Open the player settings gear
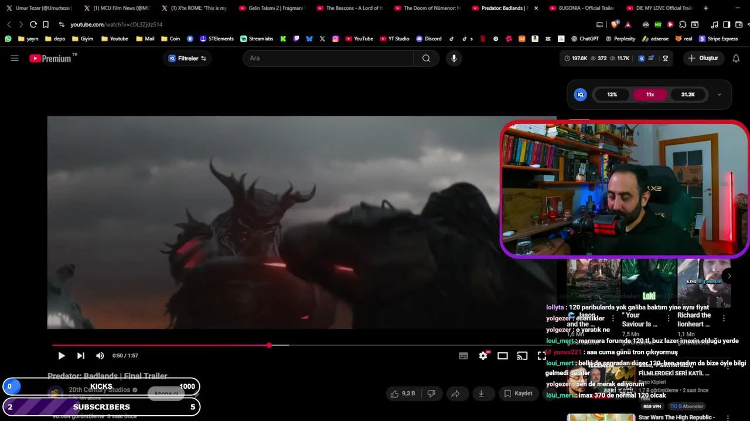Viewport: 750px width, 421px height. (483, 356)
